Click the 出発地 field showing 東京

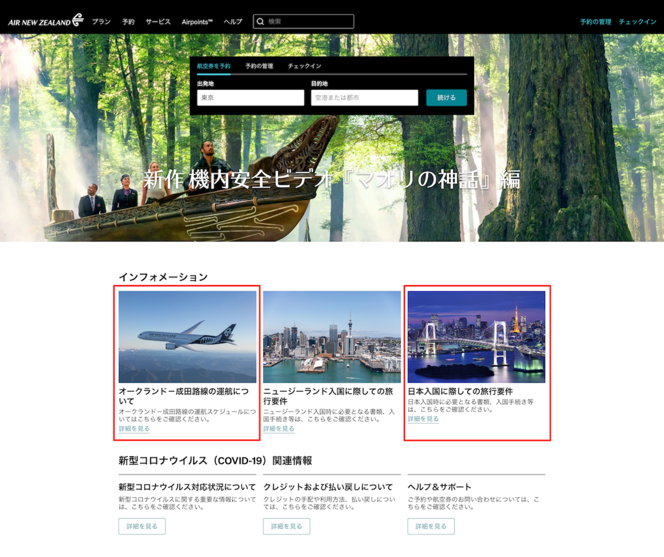pyautogui.click(x=250, y=98)
